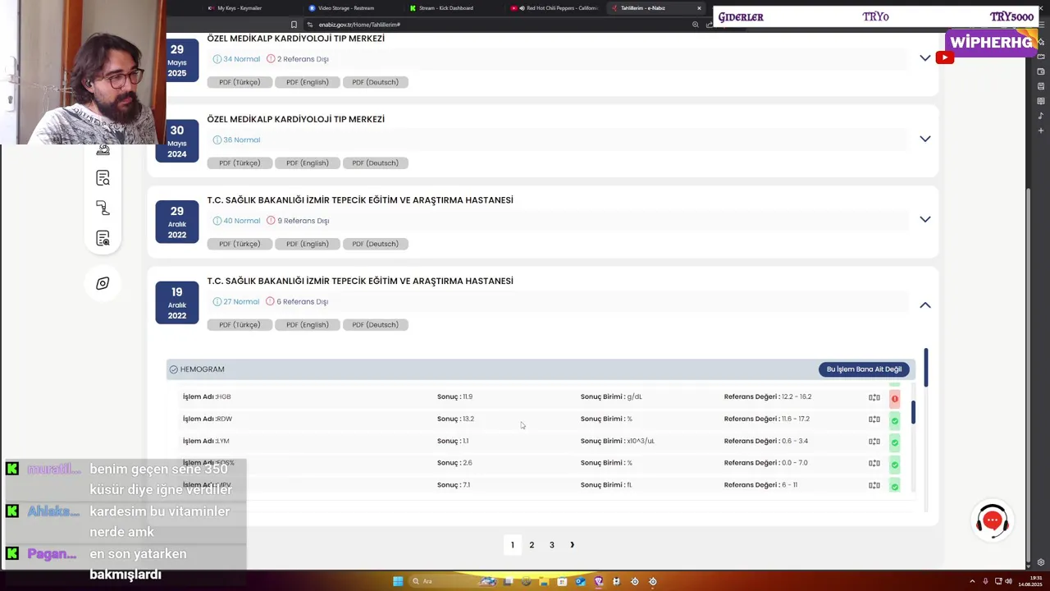Viewport: 1050px width, 591px height.
Task: Go to results page 2
Action: click(532, 545)
